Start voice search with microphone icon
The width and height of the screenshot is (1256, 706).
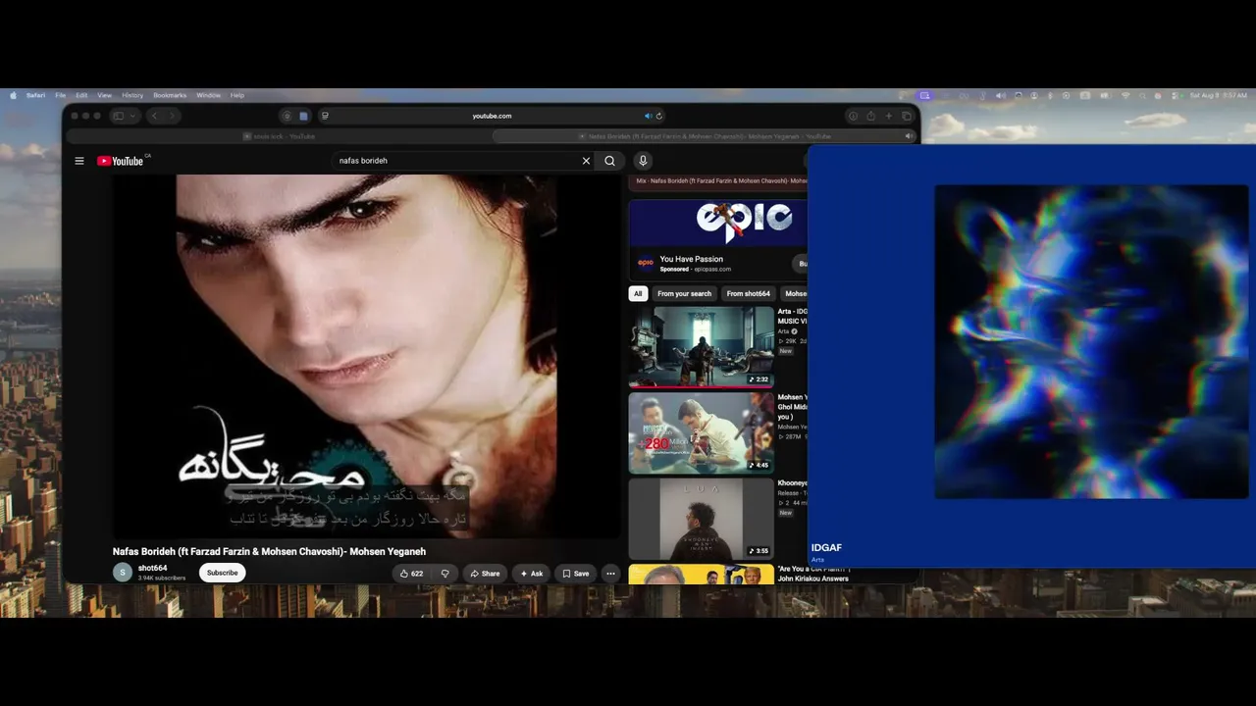tap(643, 161)
